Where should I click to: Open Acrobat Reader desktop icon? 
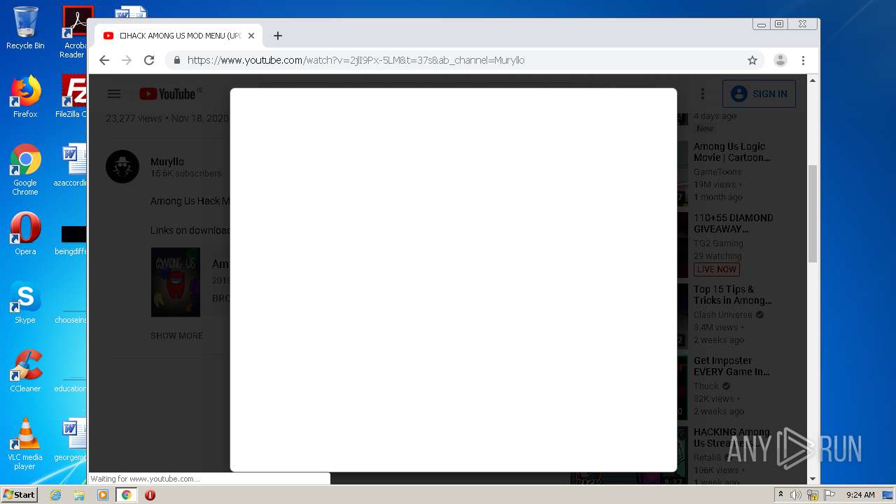click(74, 32)
